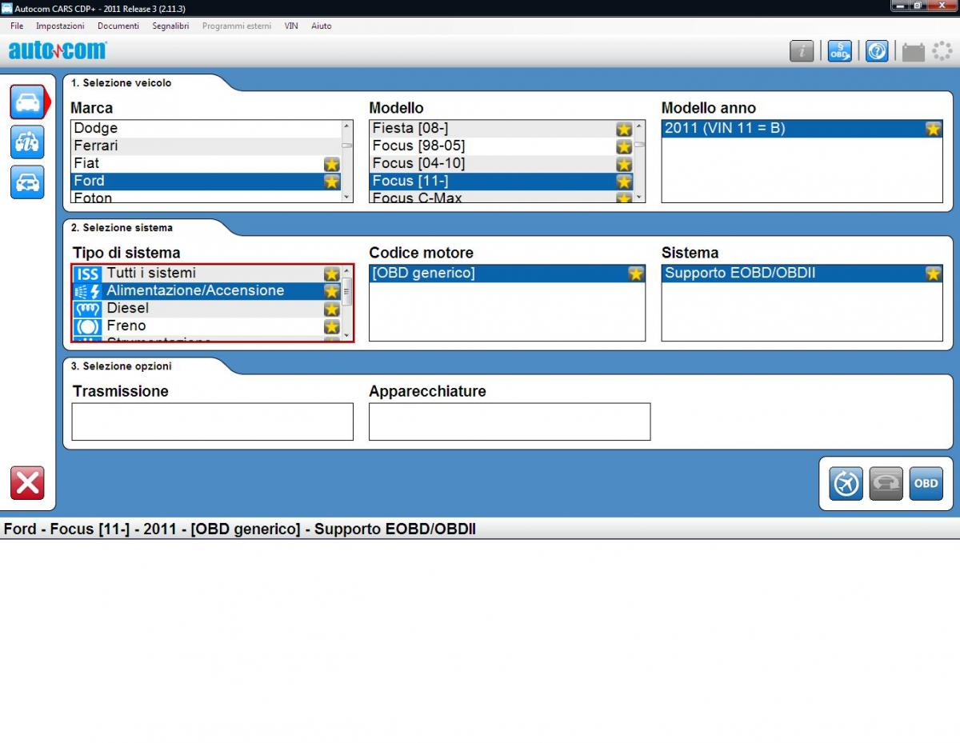The height and width of the screenshot is (743, 960).
Task: Open the vehicle selection car icon in sidebar
Action: [x=27, y=102]
